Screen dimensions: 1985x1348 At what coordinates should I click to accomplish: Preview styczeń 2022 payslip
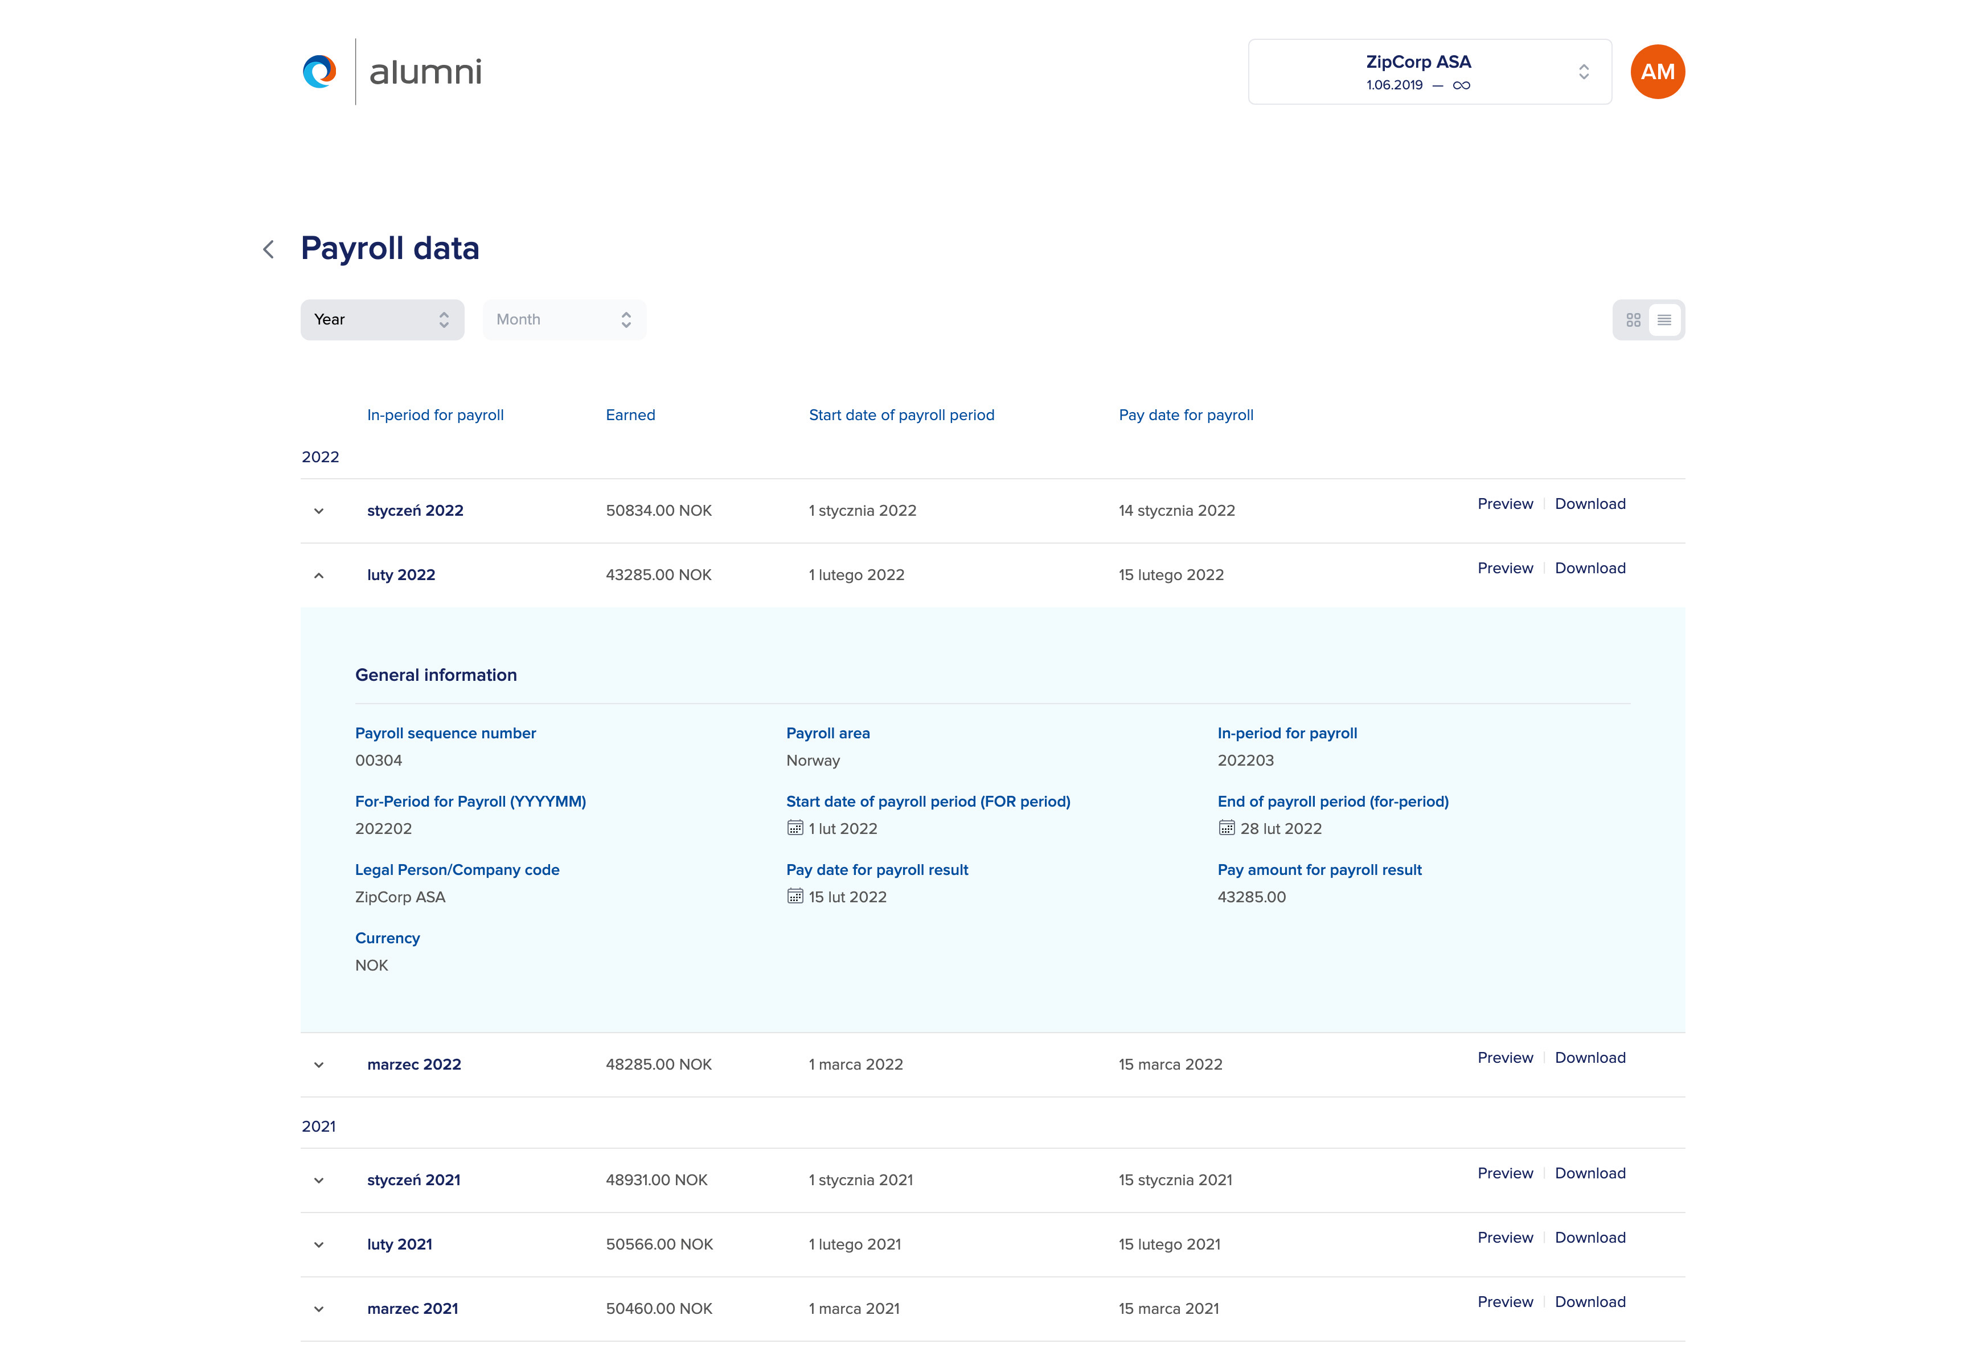click(x=1505, y=504)
